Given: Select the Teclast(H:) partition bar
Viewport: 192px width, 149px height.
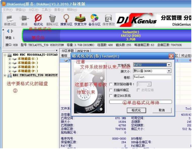Looking at the screenshot, I should coord(107,36).
